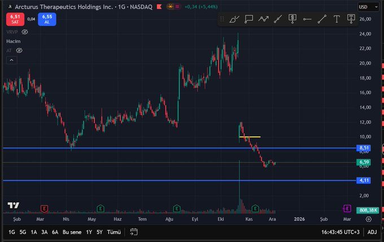This screenshot has height=242, width=384.
Task: Click the 24,00 price axis label
Action: [365, 34]
